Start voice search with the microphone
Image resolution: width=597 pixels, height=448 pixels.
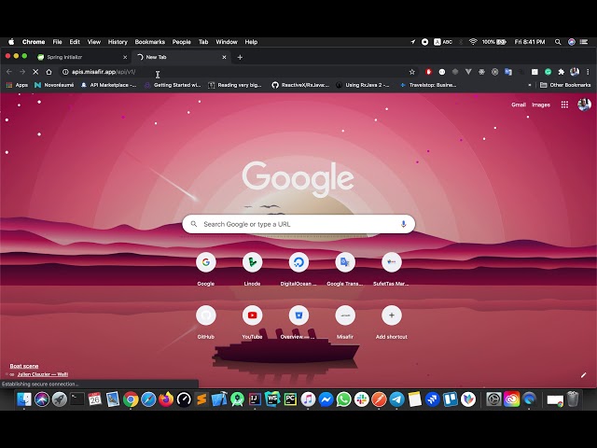403,224
